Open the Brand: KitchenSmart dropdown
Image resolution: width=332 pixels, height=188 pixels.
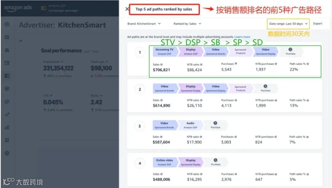point(144,24)
